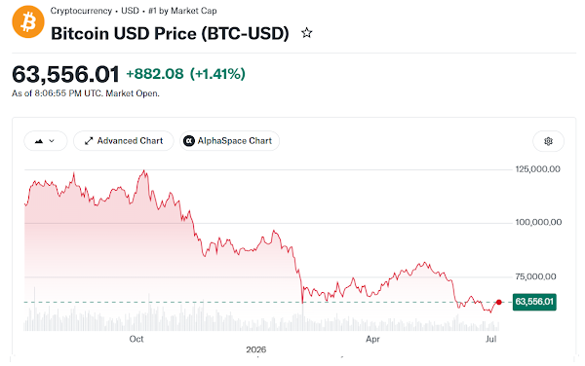Click the expand arrows icon in Advanced Chart
The height and width of the screenshot is (366, 585).
pyautogui.click(x=89, y=141)
